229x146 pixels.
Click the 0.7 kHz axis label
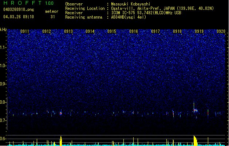3,120
